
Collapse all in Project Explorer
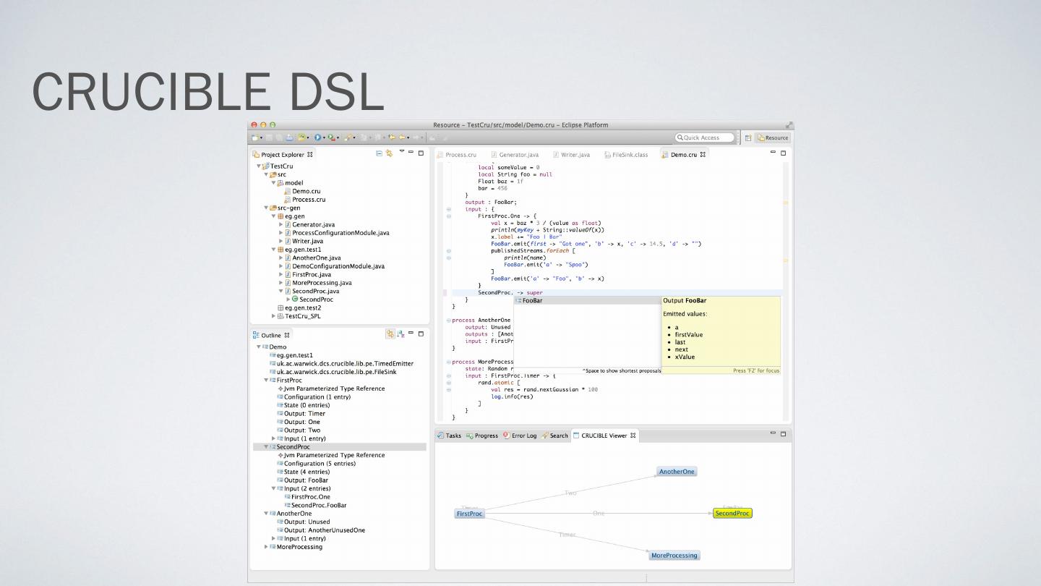tap(380, 153)
